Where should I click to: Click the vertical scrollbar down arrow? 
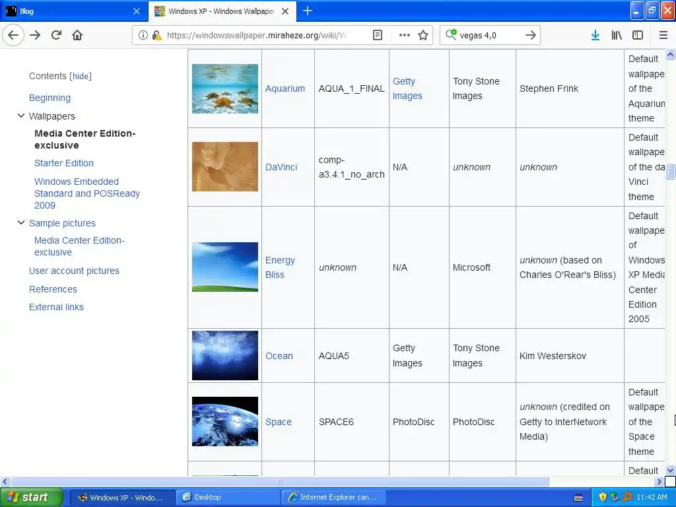[x=671, y=470]
